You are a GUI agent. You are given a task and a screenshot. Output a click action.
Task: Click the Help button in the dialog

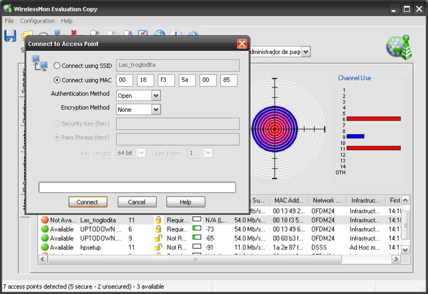pos(186,202)
